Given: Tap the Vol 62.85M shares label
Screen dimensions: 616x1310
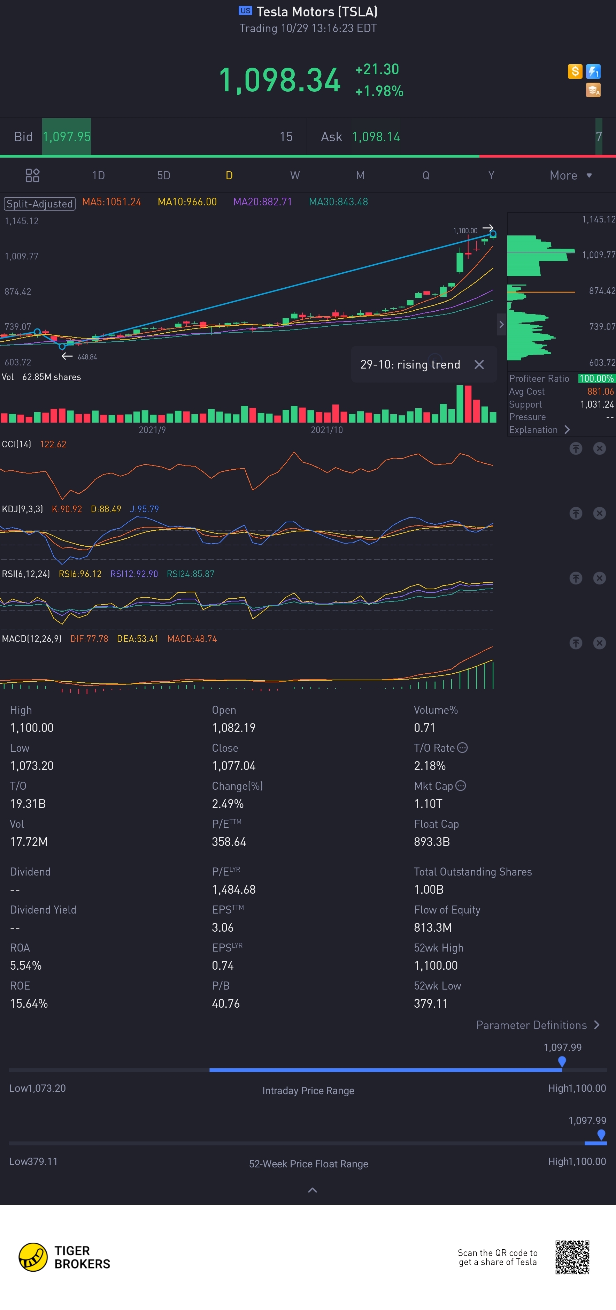Looking at the screenshot, I should (x=41, y=377).
